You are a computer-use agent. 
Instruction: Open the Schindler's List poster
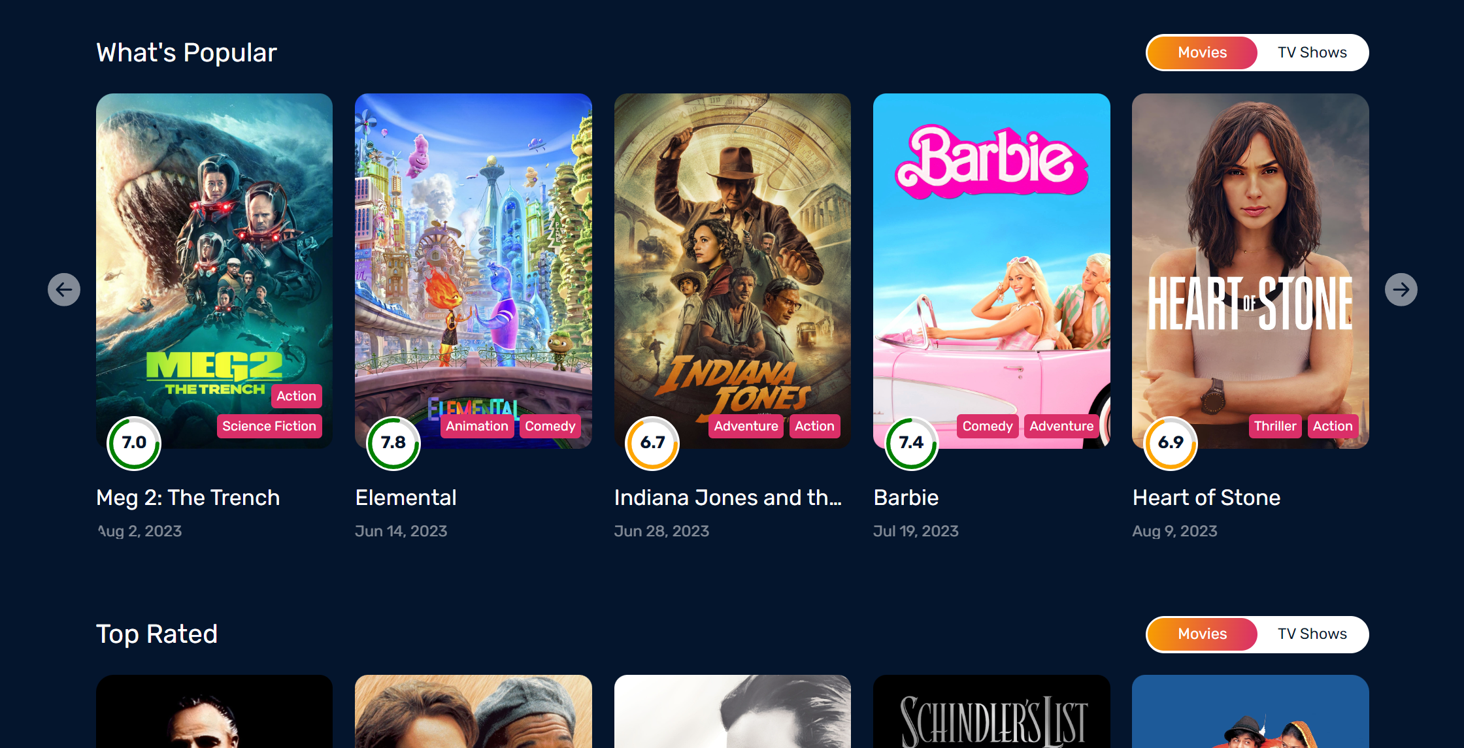(x=991, y=711)
